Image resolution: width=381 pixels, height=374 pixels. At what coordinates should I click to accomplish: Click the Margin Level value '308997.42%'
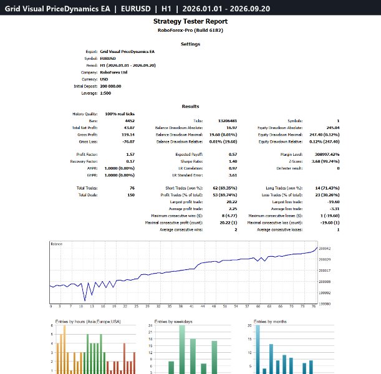[x=327, y=155]
